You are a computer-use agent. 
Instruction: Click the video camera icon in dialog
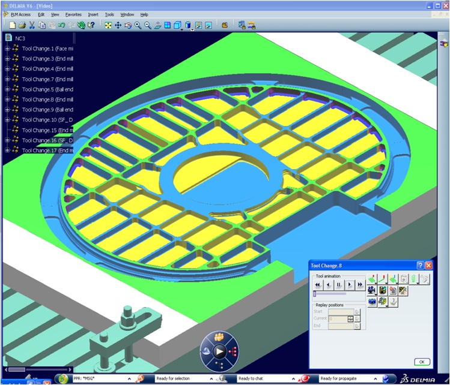(372, 290)
